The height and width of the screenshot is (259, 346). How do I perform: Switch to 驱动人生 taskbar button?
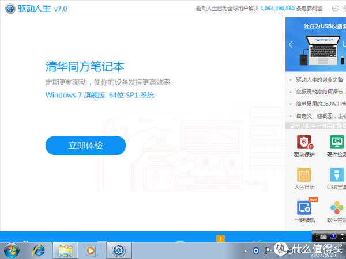click(x=119, y=250)
